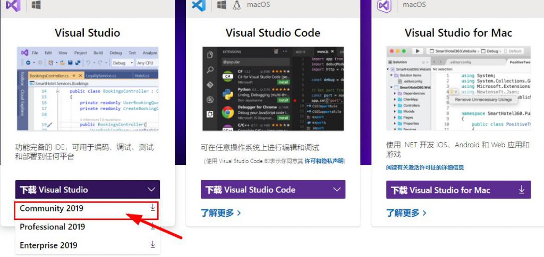Click the macOS label in Visual Studio for Mac header
Image resolution: width=544 pixels, height=257 pixels.
click(414, 4)
